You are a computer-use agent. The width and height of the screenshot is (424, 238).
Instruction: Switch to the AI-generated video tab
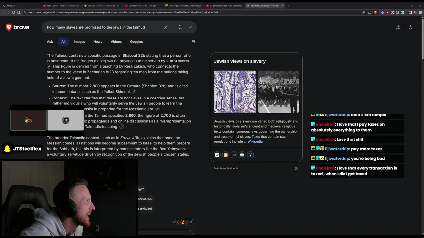[x=224, y=6]
